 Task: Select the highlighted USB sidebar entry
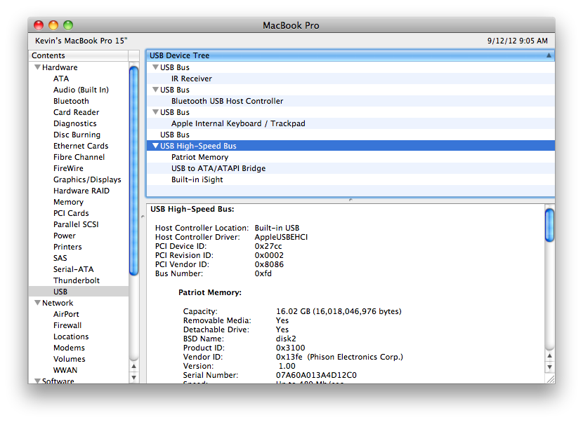(x=79, y=292)
